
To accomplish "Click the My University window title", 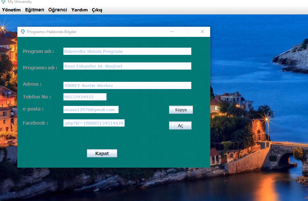I will (20, 2).
